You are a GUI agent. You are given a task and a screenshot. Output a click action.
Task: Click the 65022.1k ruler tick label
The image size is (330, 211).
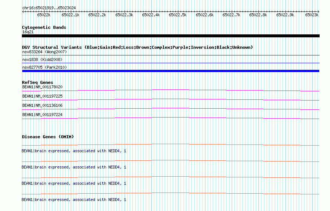click(70, 15)
